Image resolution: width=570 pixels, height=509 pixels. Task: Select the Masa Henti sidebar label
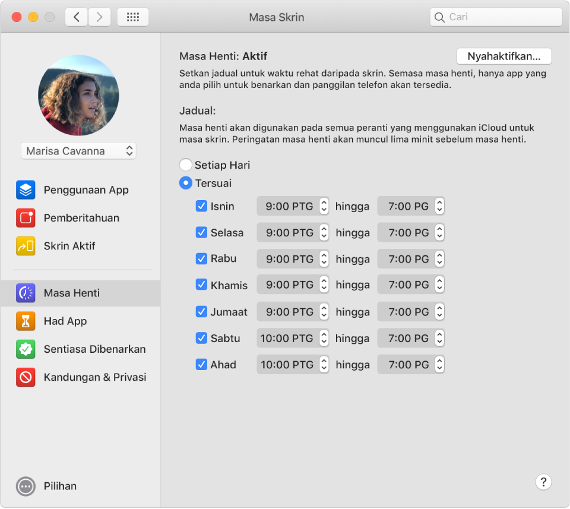[72, 293]
